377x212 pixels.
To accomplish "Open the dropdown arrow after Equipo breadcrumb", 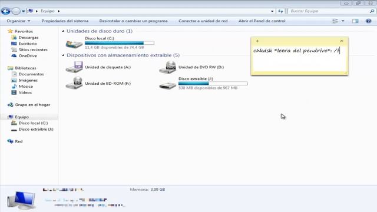I will pos(59,11).
